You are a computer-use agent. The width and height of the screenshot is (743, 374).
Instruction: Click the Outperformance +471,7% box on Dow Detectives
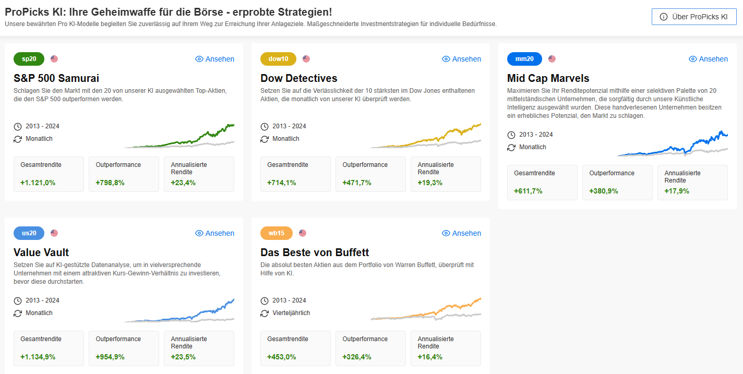point(370,174)
